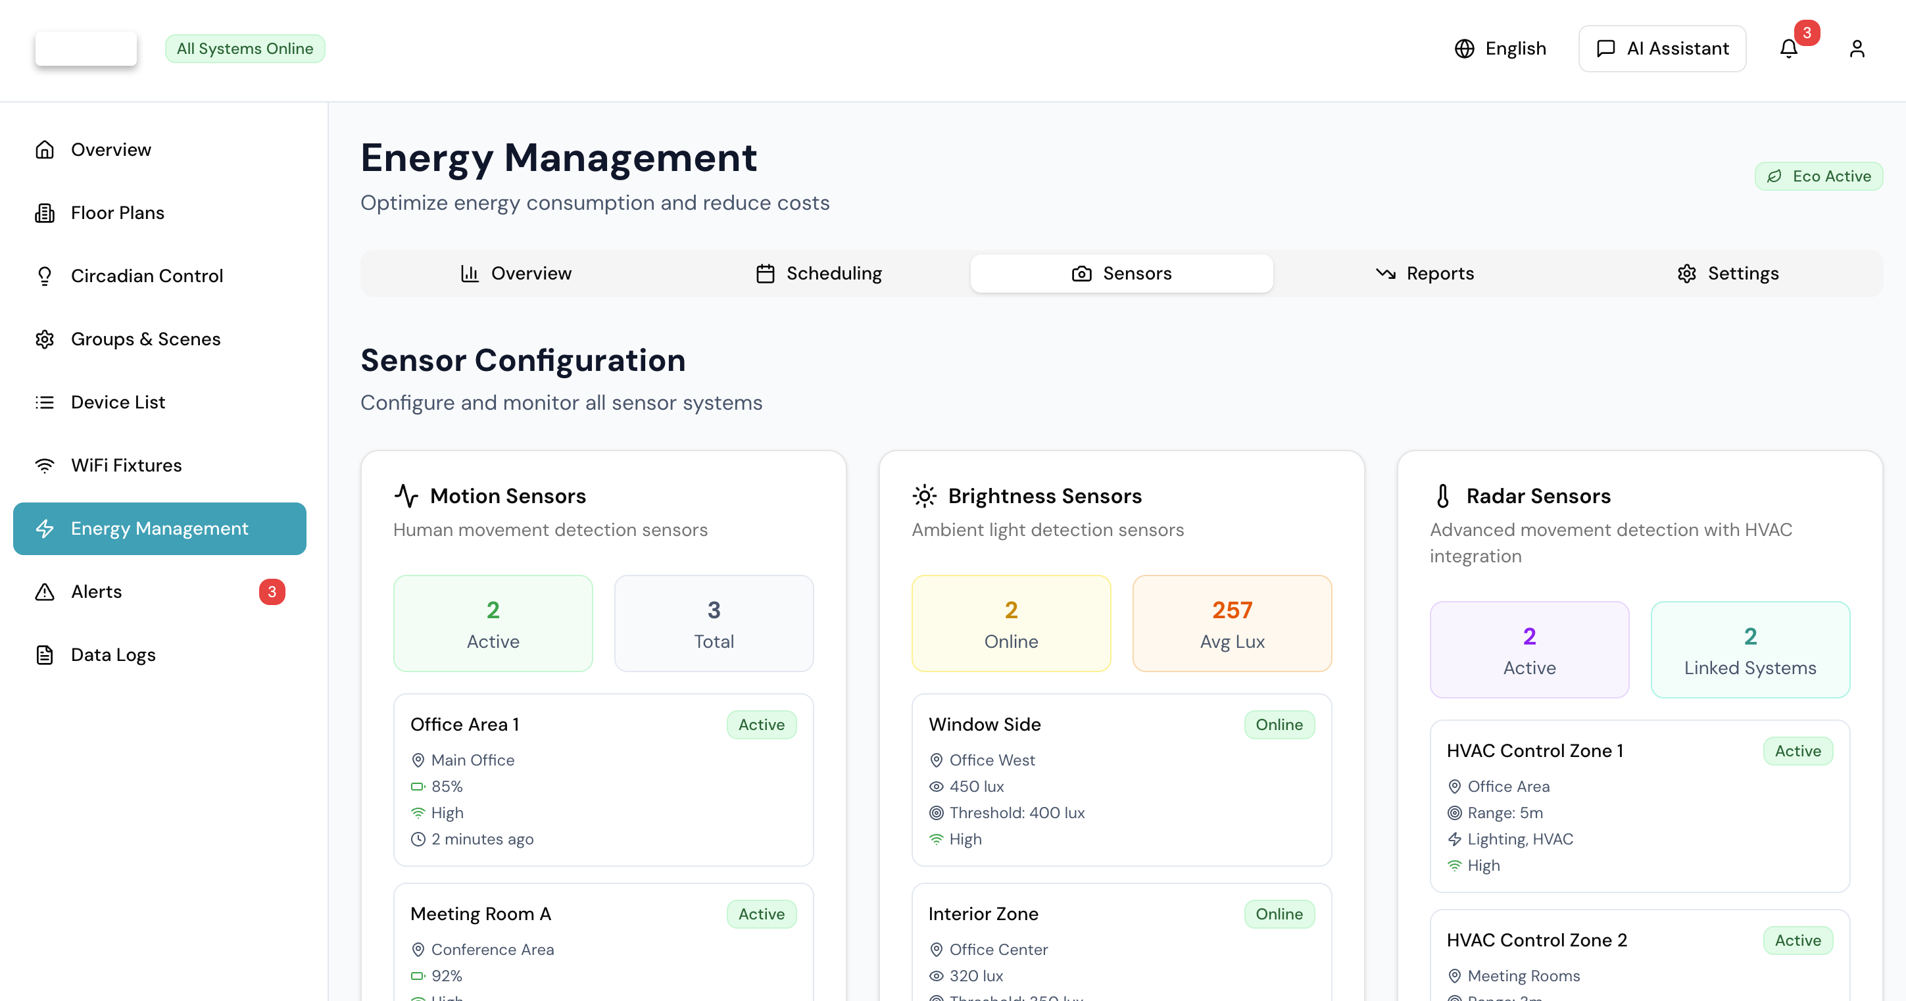View the Data Logs page
The height and width of the screenshot is (1001, 1906).
tap(113, 654)
